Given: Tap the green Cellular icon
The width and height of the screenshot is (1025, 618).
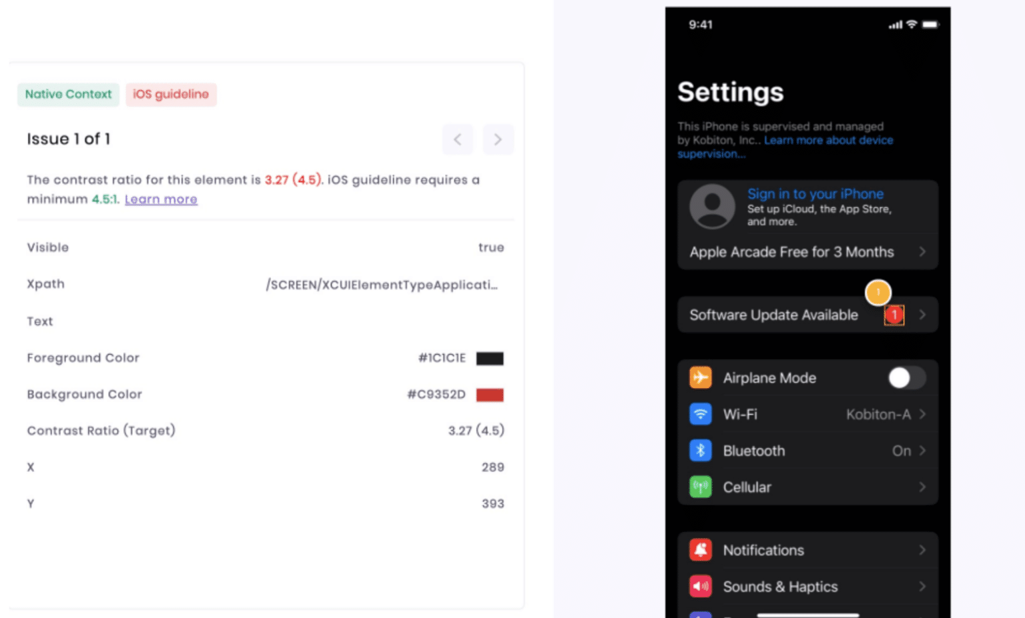Looking at the screenshot, I should (700, 487).
